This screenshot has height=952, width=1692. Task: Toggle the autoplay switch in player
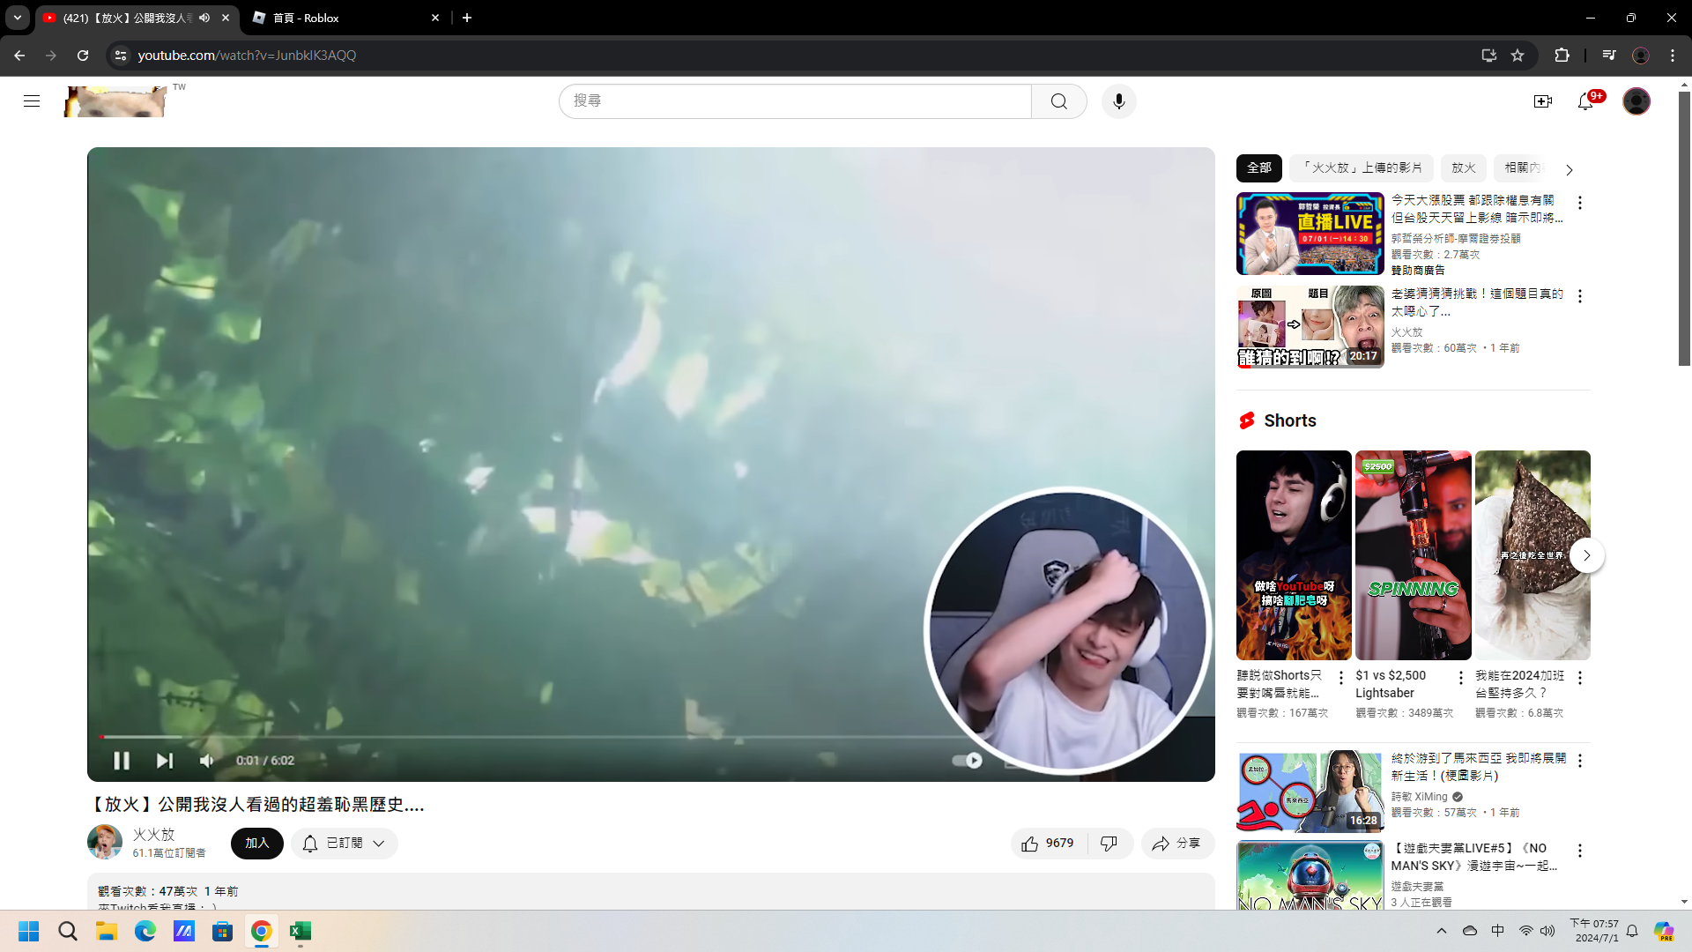pyautogui.click(x=968, y=760)
